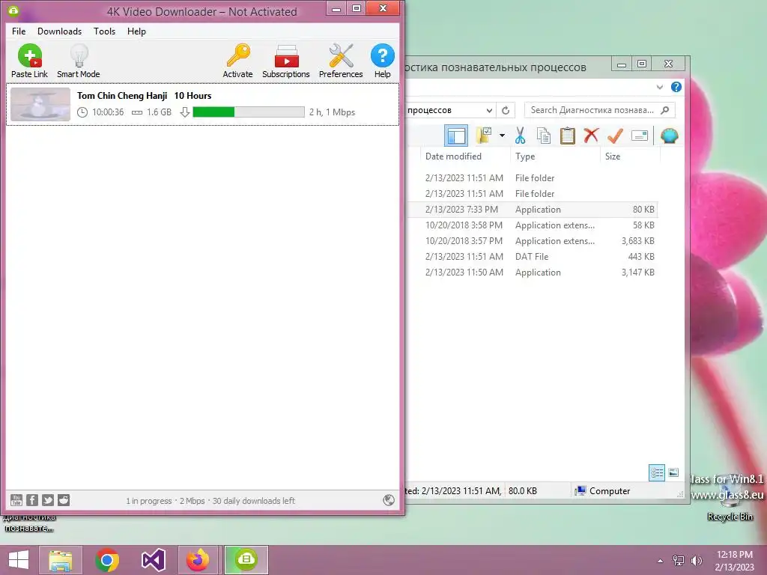The image size is (767, 575).
Task: Click the search magnifier icon in Explorer
Action: [x=665, y=110]
